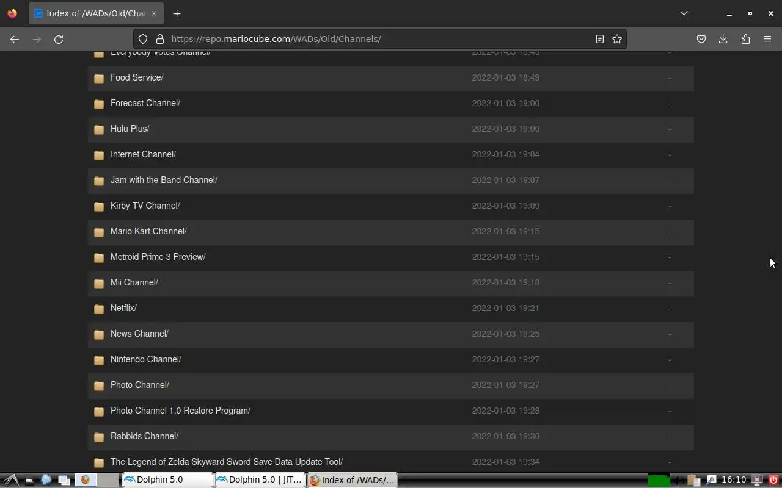Click folder icon beside Nintendo Channel/
This screenshot has width=782, height=488.
coord(99,360)
